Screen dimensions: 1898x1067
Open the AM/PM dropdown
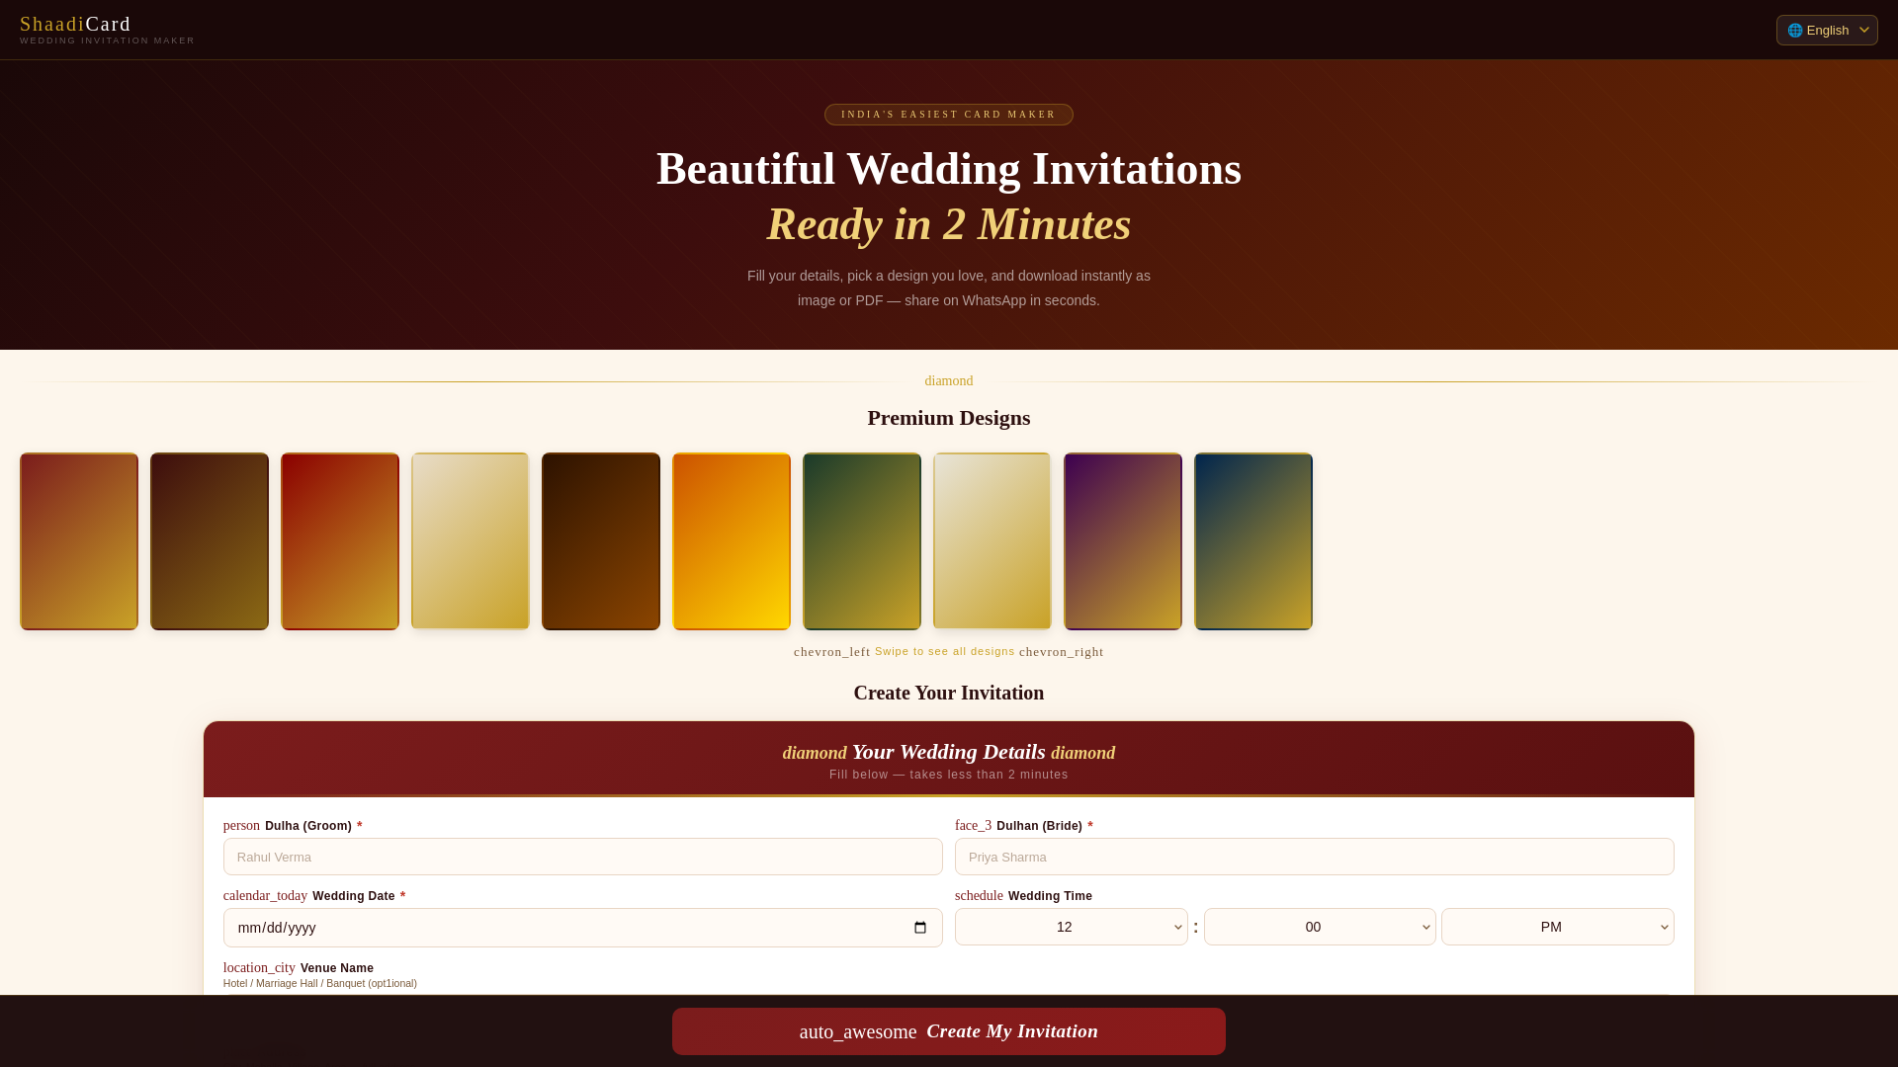(1558, 927)
